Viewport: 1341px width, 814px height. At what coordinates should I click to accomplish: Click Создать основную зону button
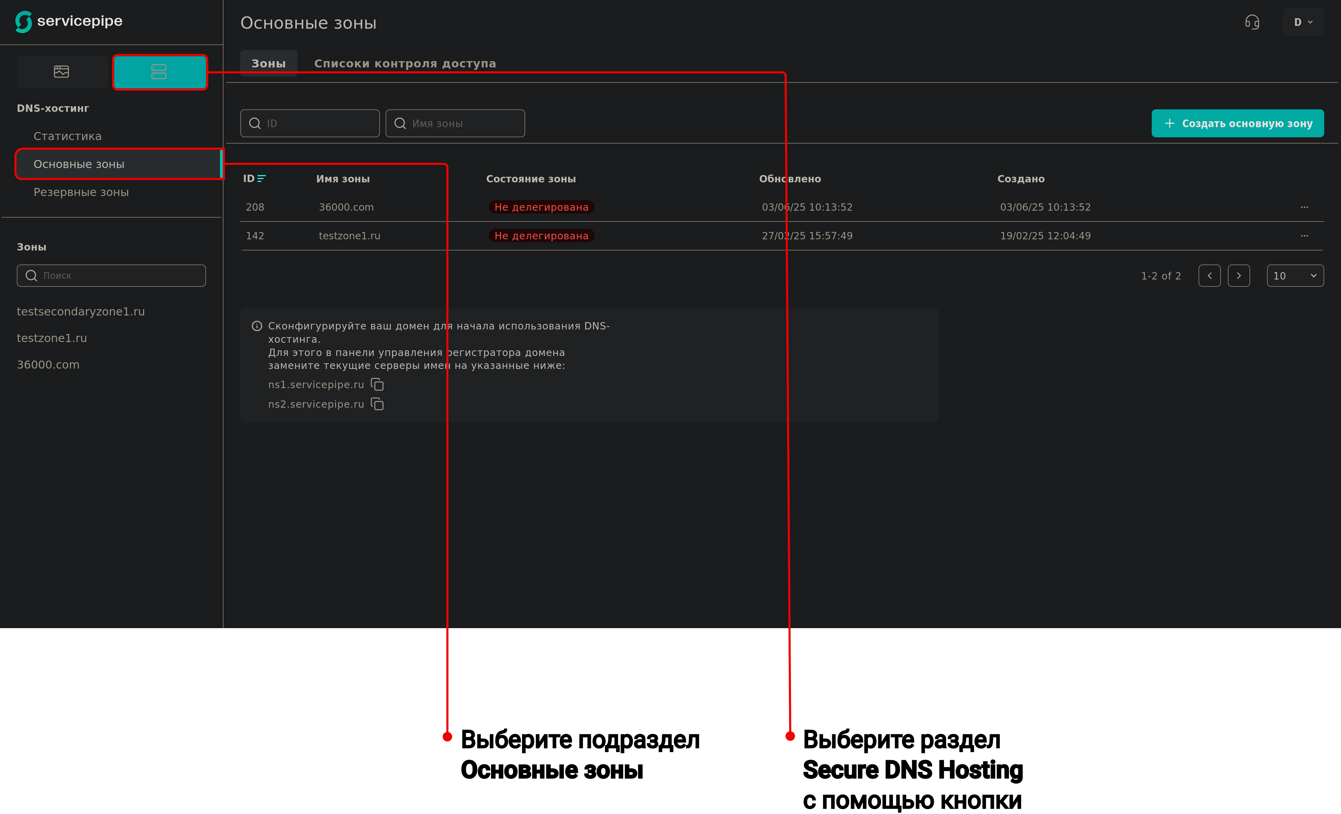tap(1237, 124)
